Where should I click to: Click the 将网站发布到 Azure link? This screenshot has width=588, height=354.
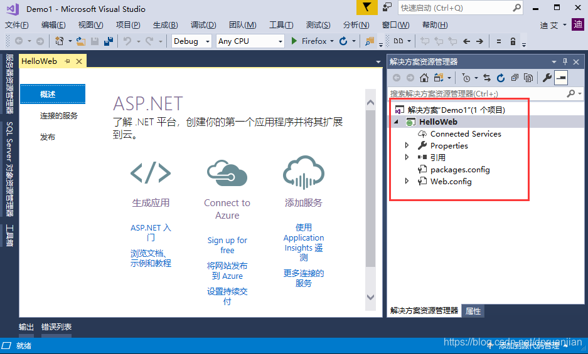[x=227, y=271]
